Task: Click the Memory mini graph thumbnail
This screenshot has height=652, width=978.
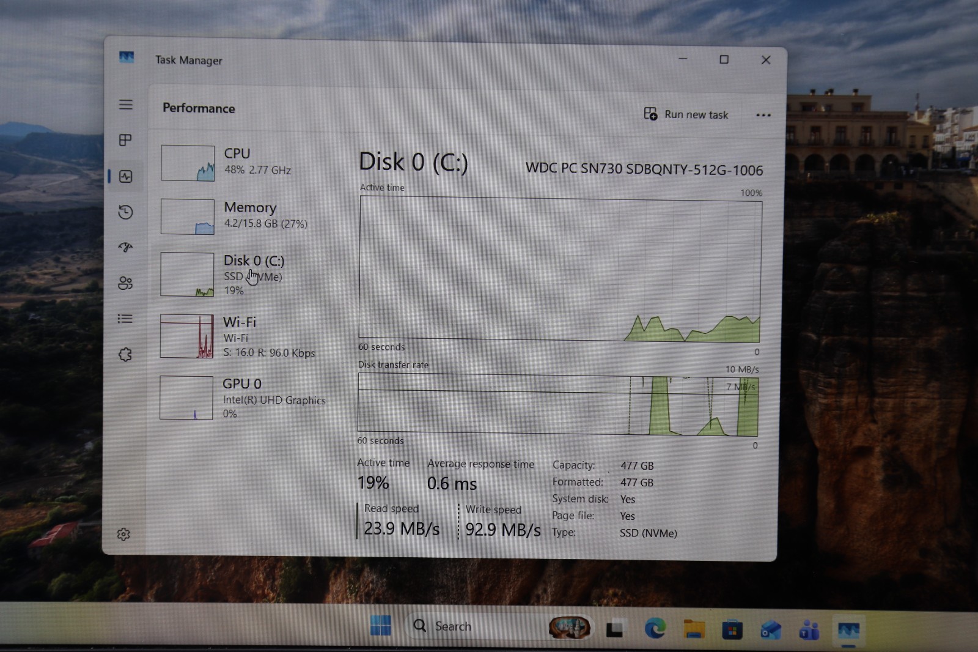Action: click(188, 217)
